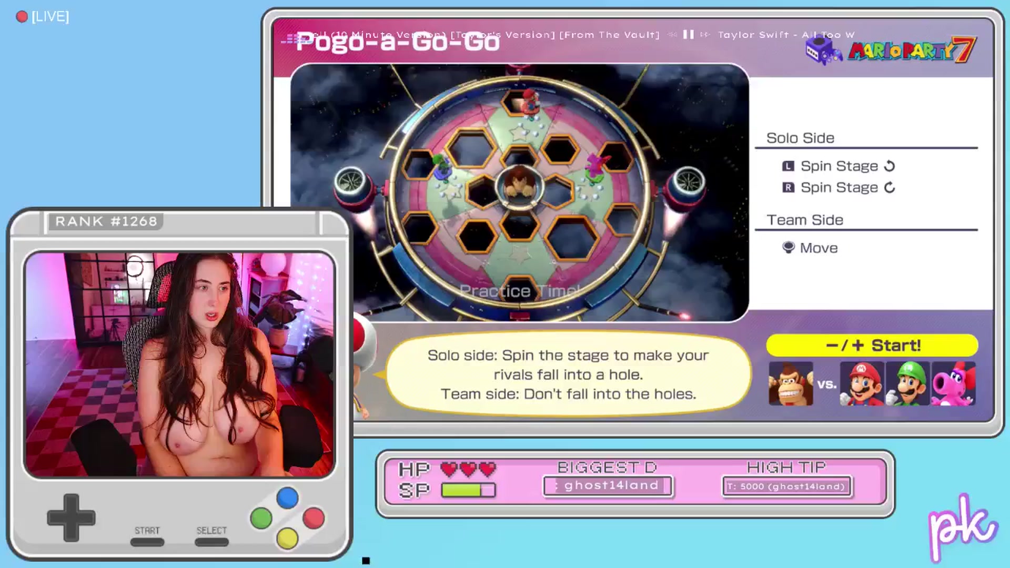Image resolution: width=1010 pixels, height=568 pixels.
Task: Click the green handheld face button
Action: [x=261, y=518]
